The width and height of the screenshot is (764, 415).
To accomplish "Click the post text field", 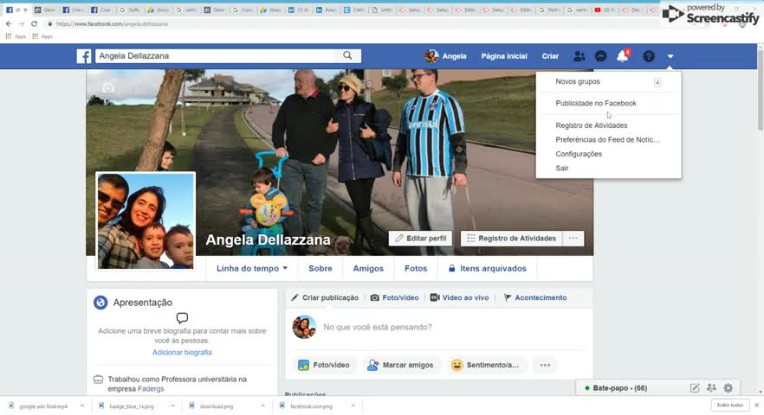I will click(433, 328).
